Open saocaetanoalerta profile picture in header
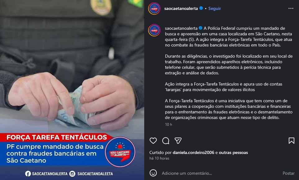This screenshot has width=299, height=180. (154, 9)
